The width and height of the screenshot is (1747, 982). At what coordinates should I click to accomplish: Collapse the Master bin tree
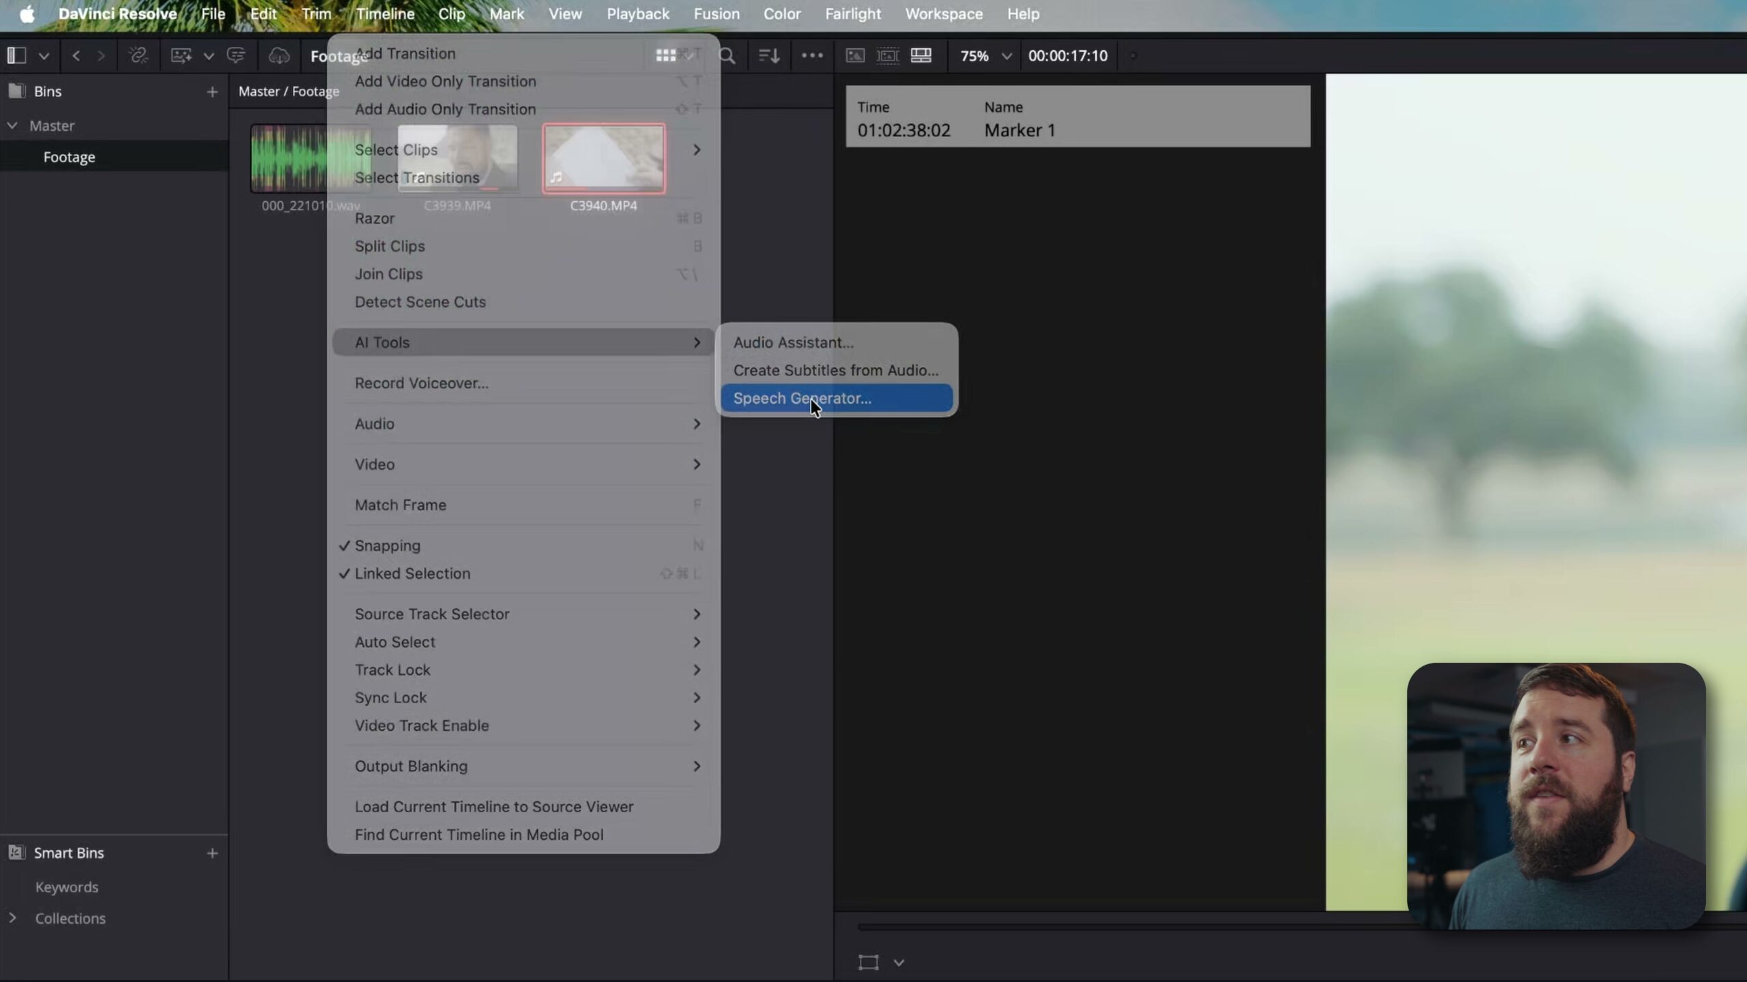(12, 125)
